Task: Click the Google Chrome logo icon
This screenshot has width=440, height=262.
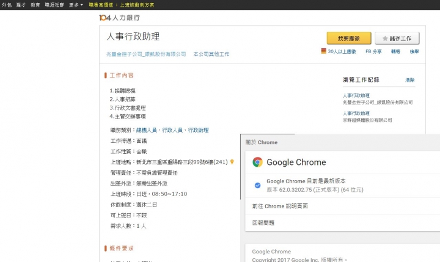Action: click(258, 162)
